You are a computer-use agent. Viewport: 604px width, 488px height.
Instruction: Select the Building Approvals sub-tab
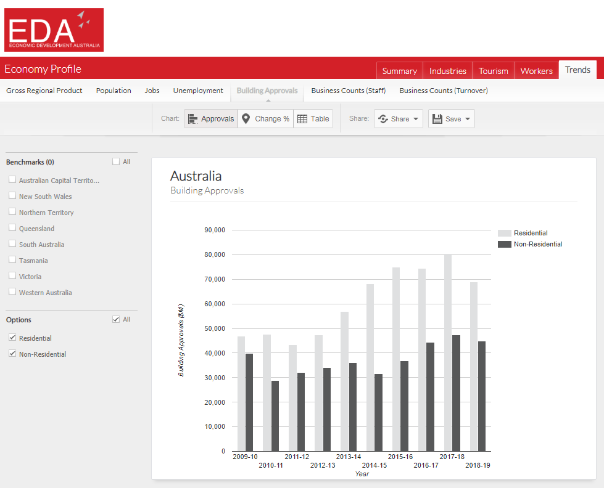click(267, 91)
